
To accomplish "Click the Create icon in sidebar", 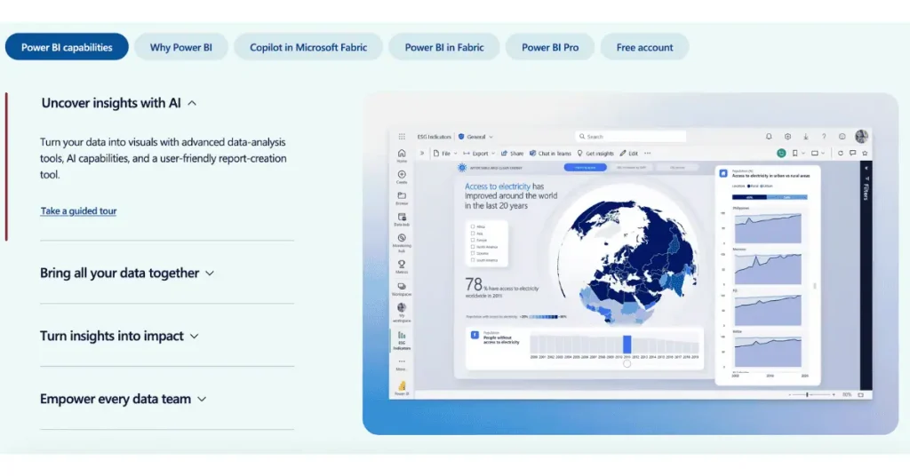I will click(x=402, y=177).
